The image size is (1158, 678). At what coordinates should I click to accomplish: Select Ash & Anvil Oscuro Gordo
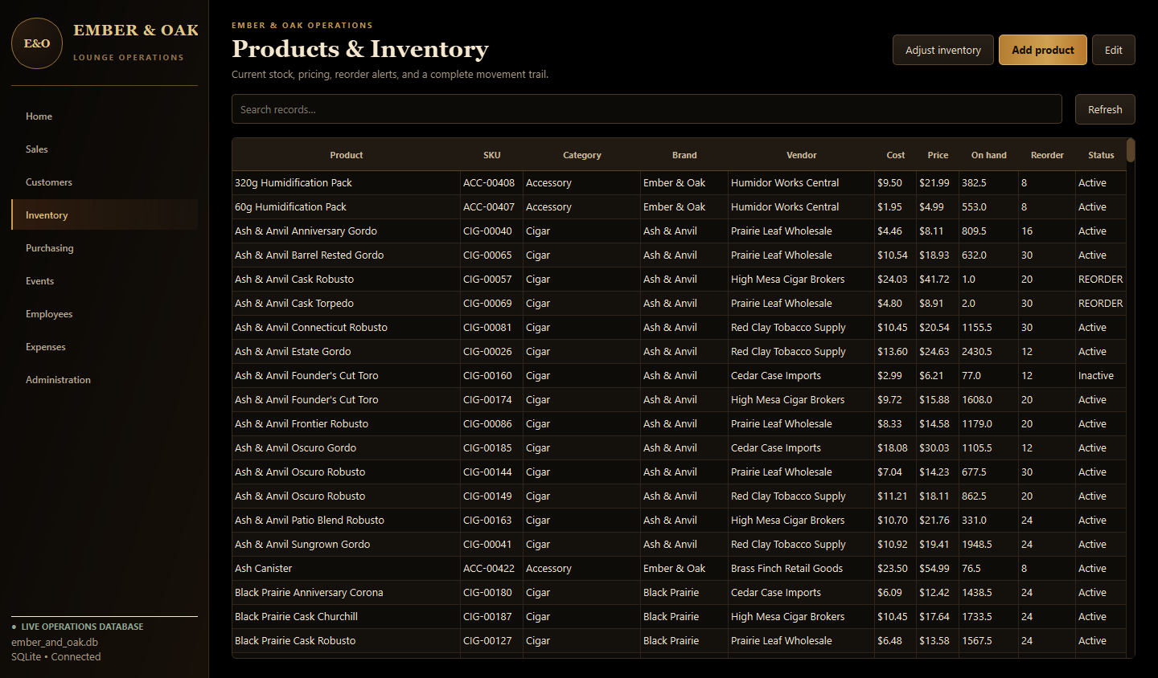(x=680, y=448)
